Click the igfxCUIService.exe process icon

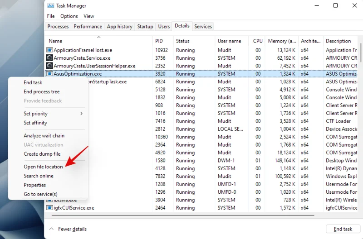tap(49, 208)
